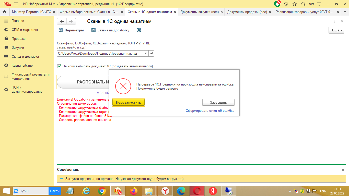This screenshot has width=349, height=196.
Task: Open the history clock icon
Action: point(286,4)
